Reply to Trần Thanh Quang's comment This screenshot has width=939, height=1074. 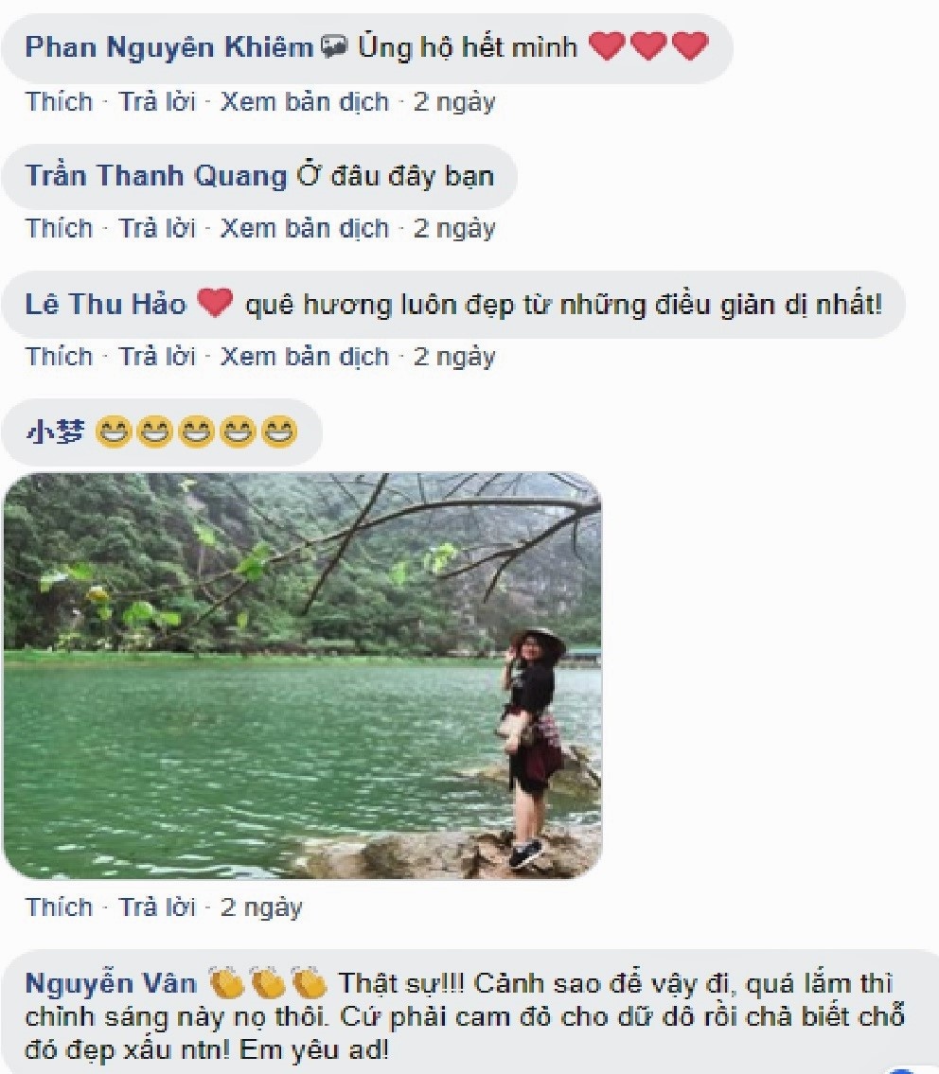click(x=156, y=228)
